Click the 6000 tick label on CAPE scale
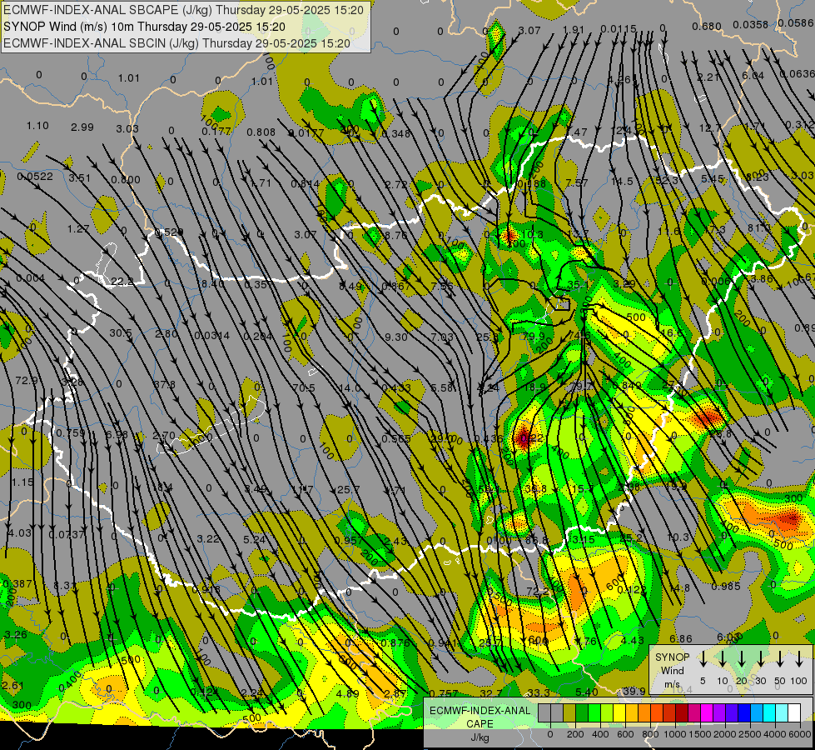Screen dimensions: 815x750 point(799,734)
